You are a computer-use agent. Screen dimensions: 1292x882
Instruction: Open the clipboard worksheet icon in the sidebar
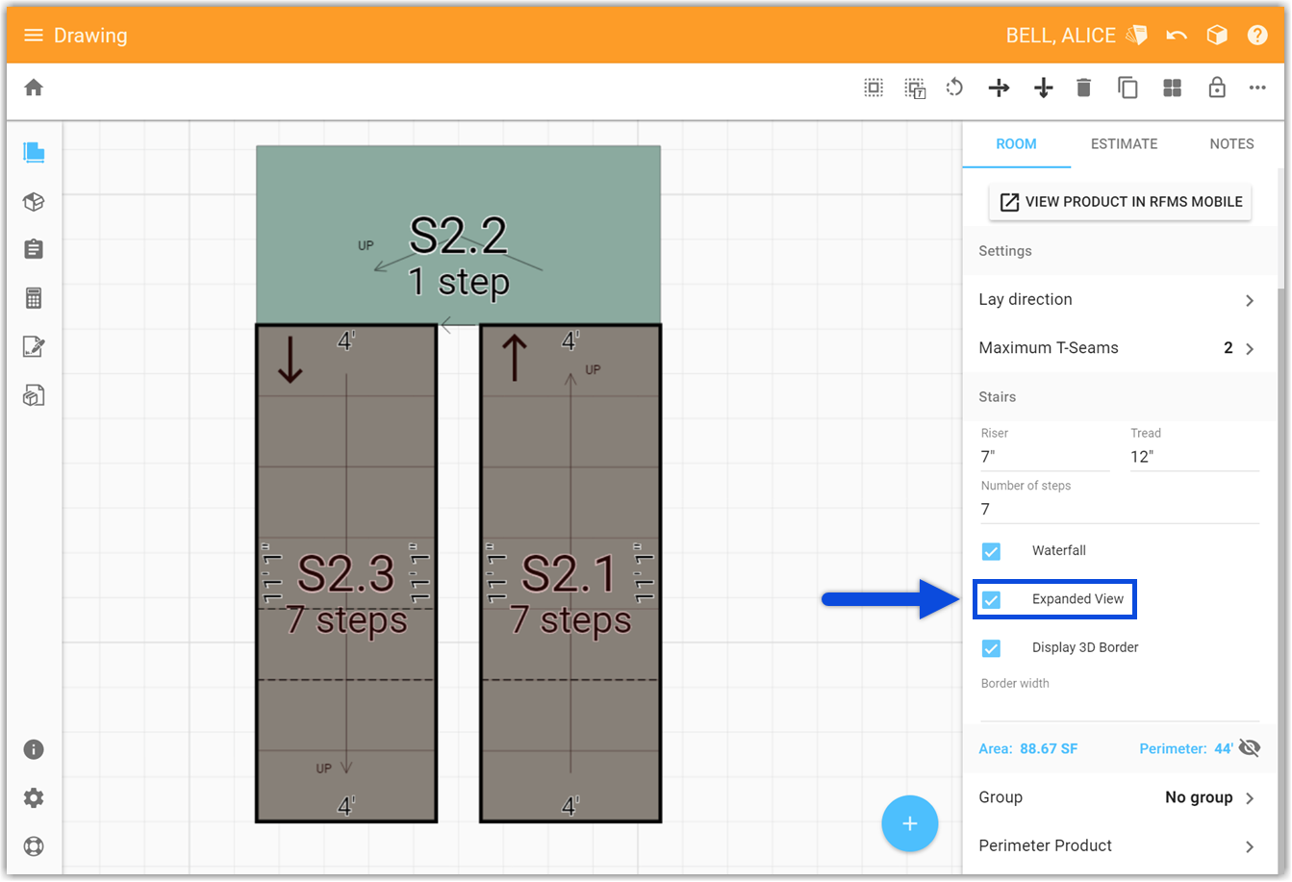[x=34, y=249]
